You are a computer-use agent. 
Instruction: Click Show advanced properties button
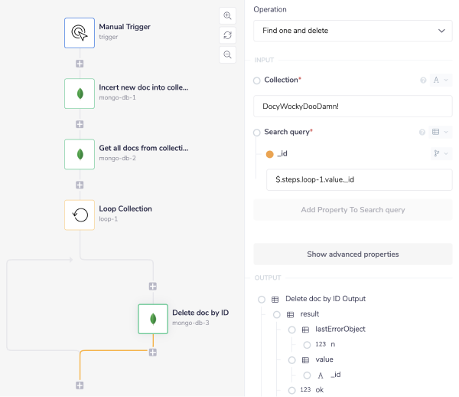[x=353, y=254]
